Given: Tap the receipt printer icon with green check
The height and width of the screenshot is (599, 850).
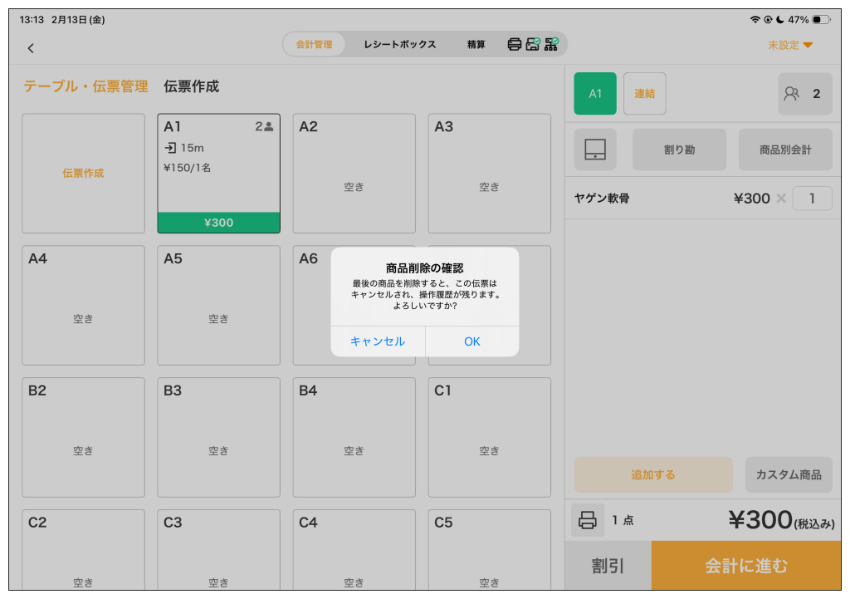Looking at the screenshot, I should click(533, 45).
